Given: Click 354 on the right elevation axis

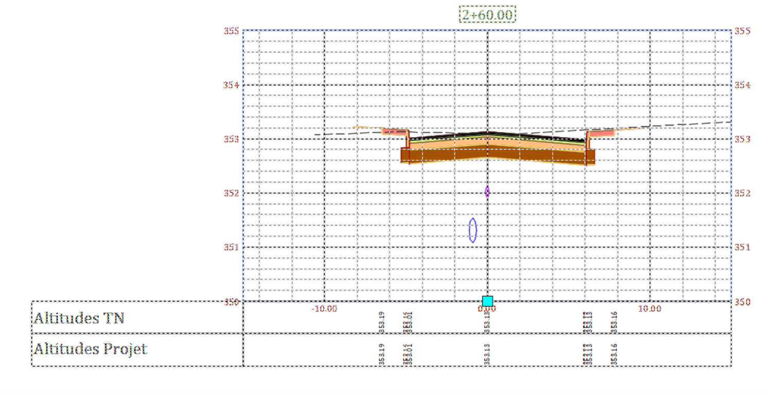Looking at the screenshot, I should [743, 85].
